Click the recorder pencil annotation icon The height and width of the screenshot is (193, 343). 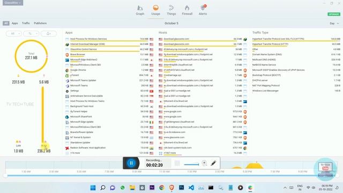213,163
